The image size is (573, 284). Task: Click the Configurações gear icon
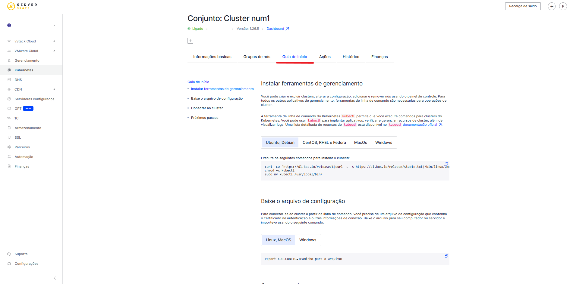tap(9, 264)
